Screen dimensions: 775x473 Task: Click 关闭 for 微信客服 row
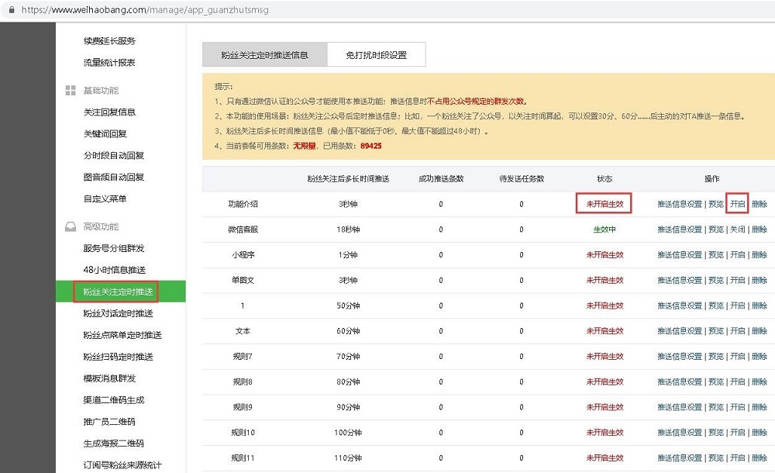(x=738, y=229)
